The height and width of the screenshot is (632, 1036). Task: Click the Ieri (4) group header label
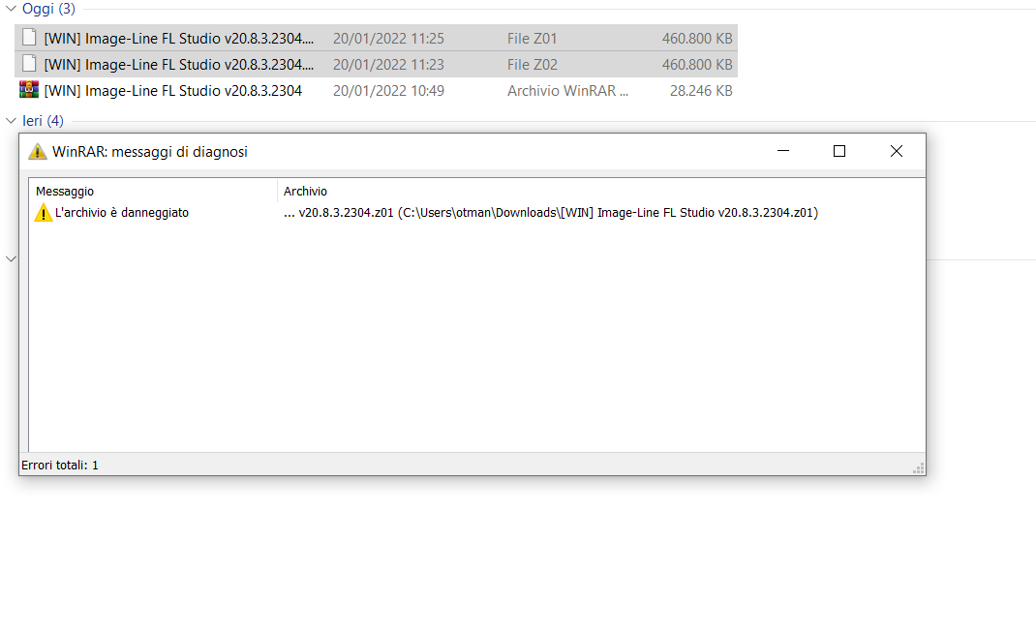point(43,121)
